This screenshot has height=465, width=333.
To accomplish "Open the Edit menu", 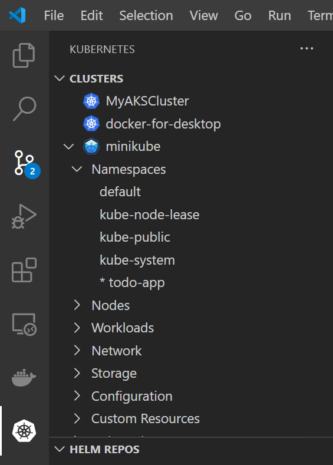I will point(91,15).
